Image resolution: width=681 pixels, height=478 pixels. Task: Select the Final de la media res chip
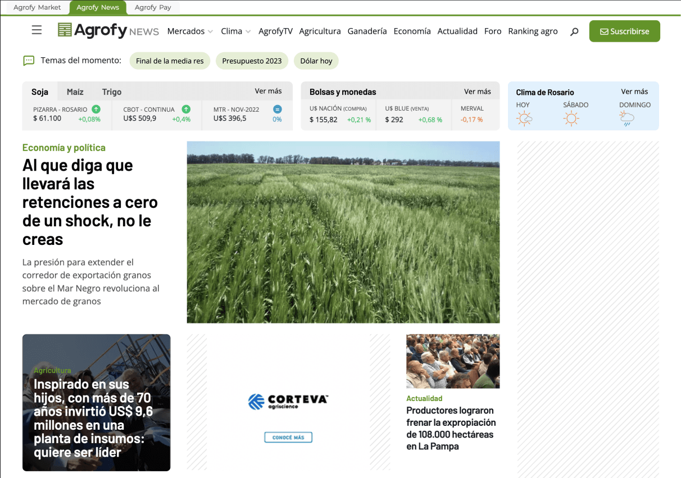coord(170,61)
